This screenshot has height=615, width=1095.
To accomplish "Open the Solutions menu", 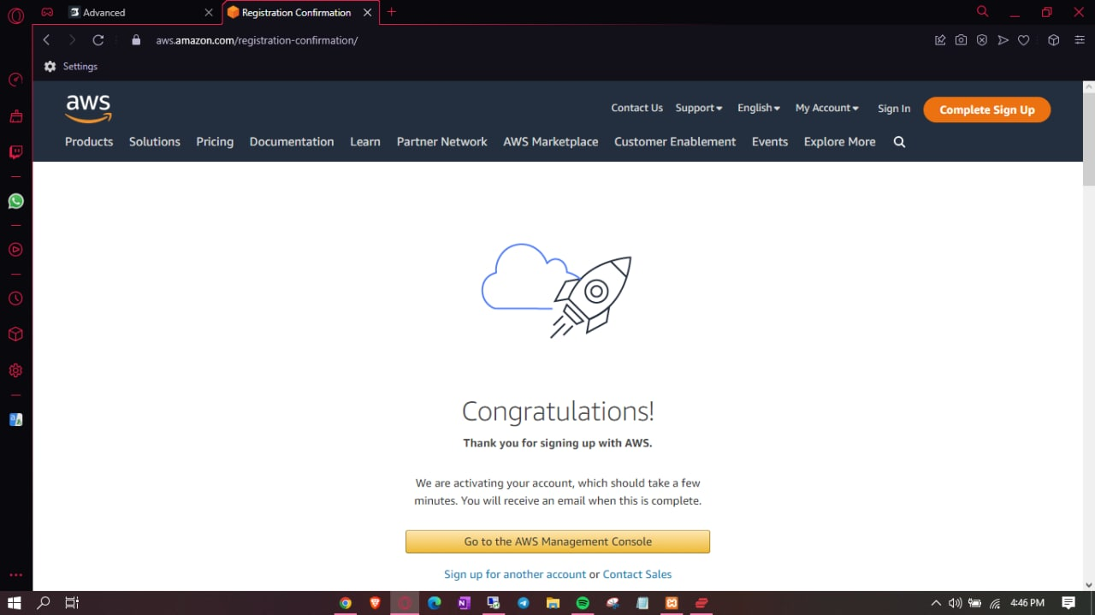I will (x=155, y=142).
